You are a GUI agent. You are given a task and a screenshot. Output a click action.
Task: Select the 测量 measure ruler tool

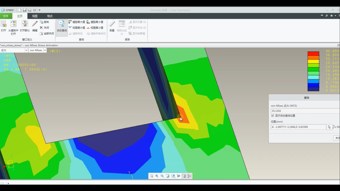[112, 26]
